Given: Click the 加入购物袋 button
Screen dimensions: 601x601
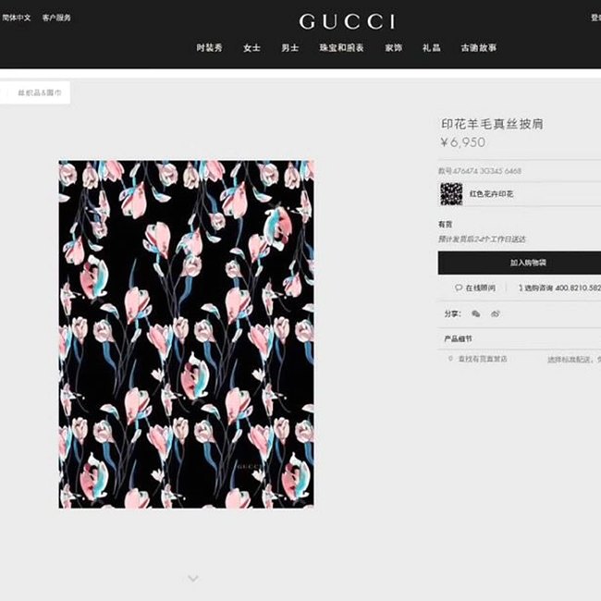Looking at the screenshot, I should [520, 263].
